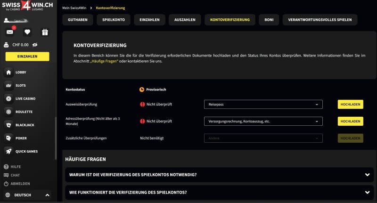Expand the Deutsch language chevron

48,195
